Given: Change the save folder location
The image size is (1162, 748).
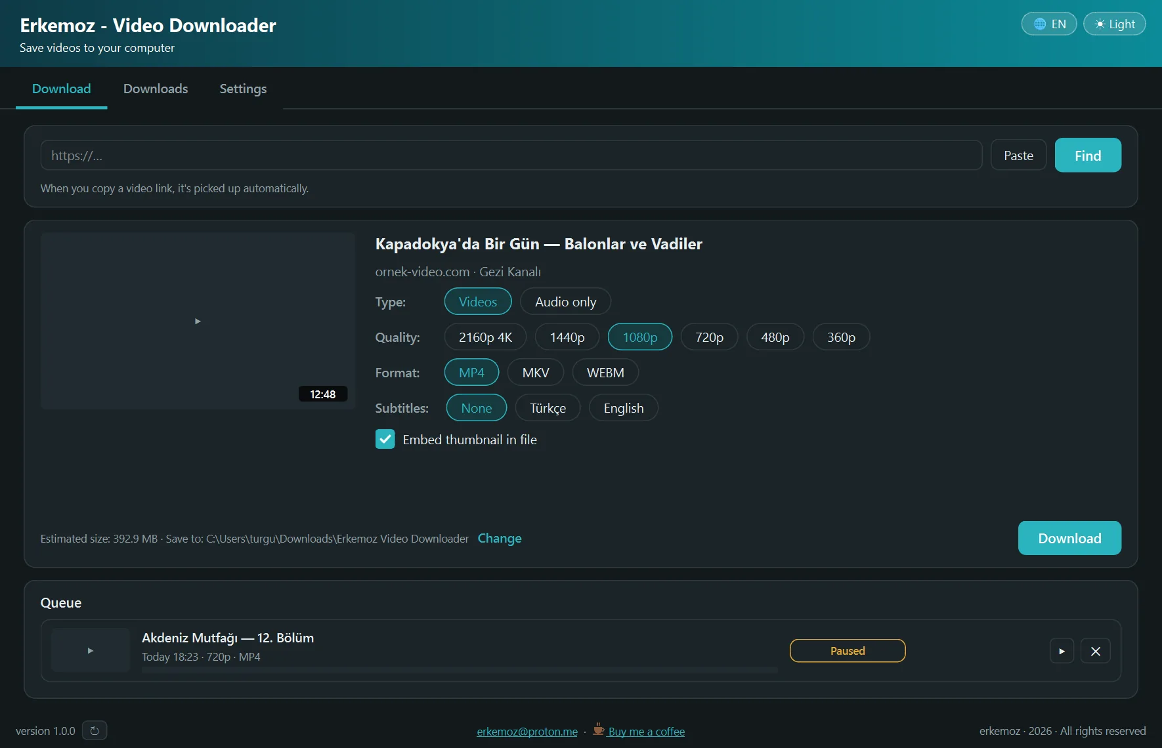Looking at the screenshot, I should (x=500, y=538).
